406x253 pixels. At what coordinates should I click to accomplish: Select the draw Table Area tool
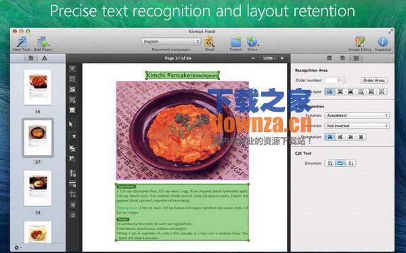tap(72, 79)
